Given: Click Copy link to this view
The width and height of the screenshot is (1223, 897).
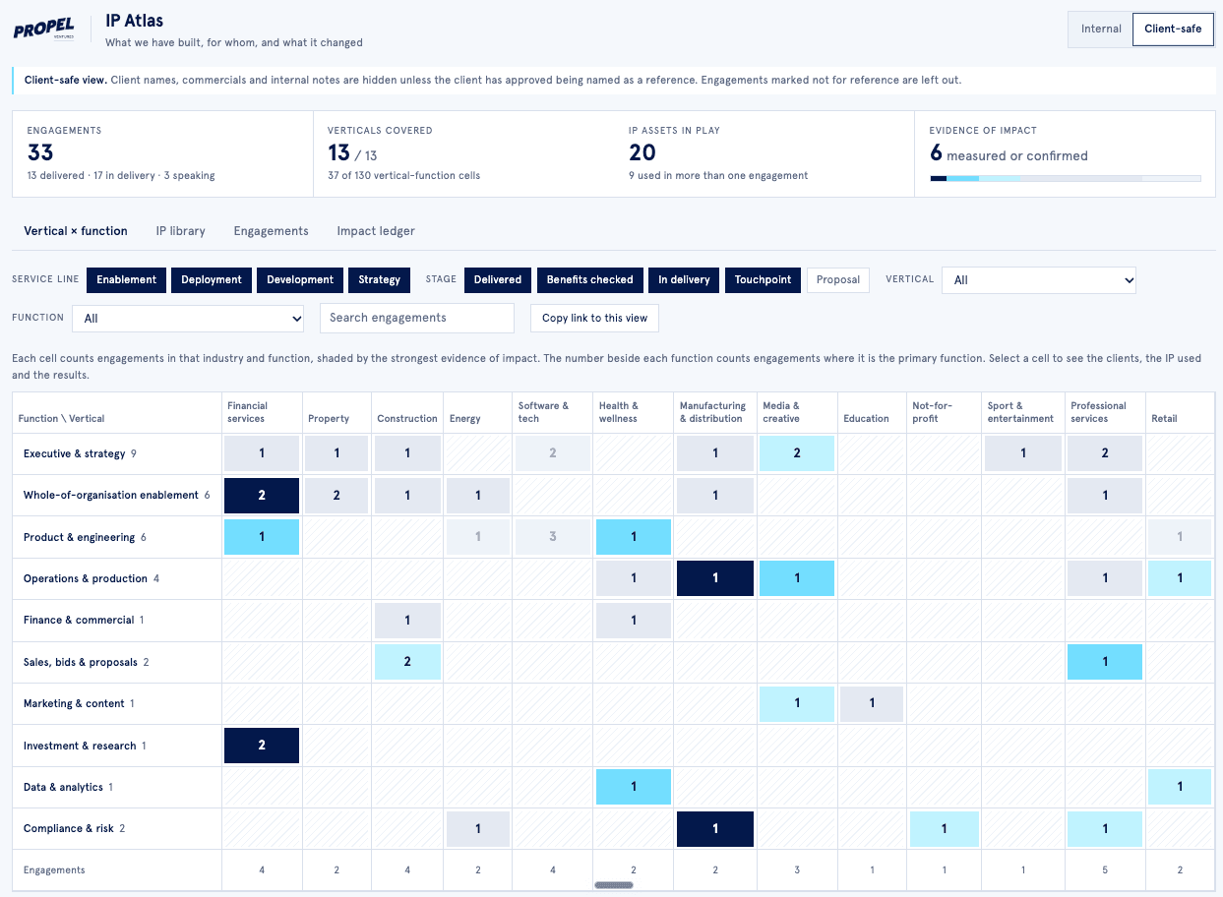Looking at the screenshot, I should click(x=594, y=318).
